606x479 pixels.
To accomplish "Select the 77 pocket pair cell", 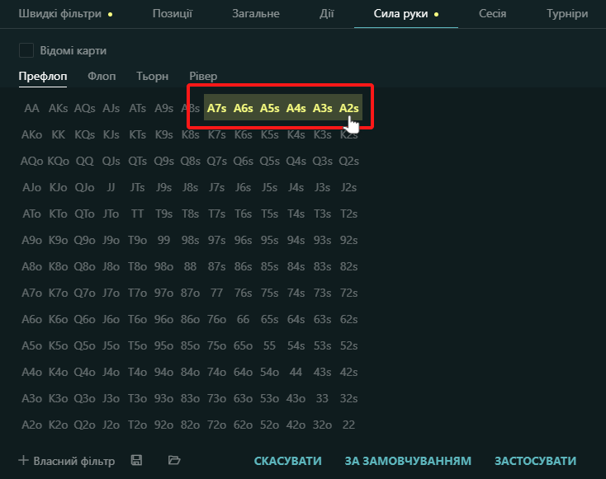I will [x=217, y=293].
